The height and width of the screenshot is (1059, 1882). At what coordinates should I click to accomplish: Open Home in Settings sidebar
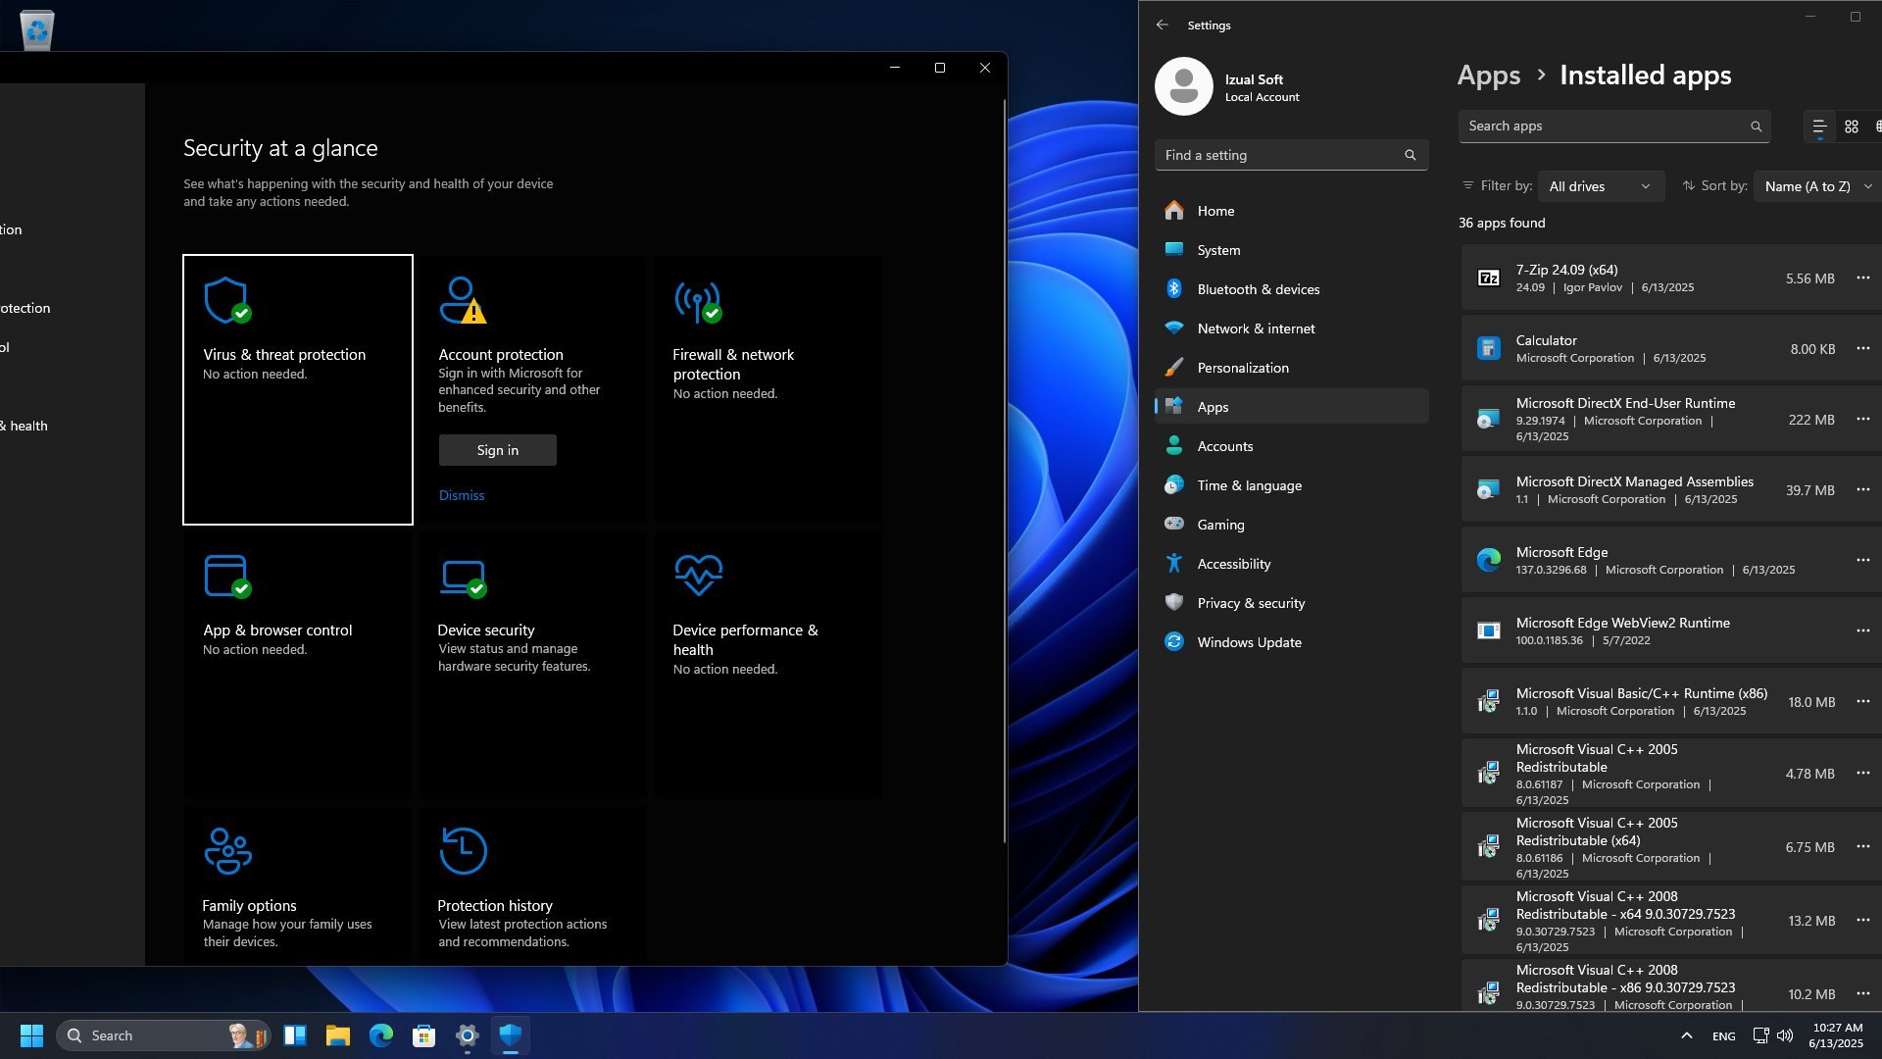point(1291,211)
